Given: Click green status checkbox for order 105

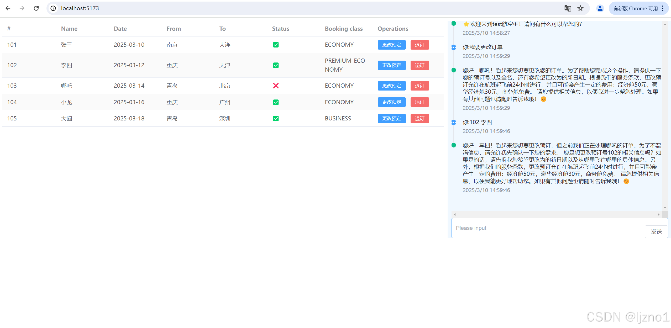Looking at the screenshot, I should point(276,119).
